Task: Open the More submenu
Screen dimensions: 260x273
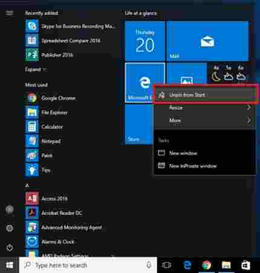Action: (205, 120)
